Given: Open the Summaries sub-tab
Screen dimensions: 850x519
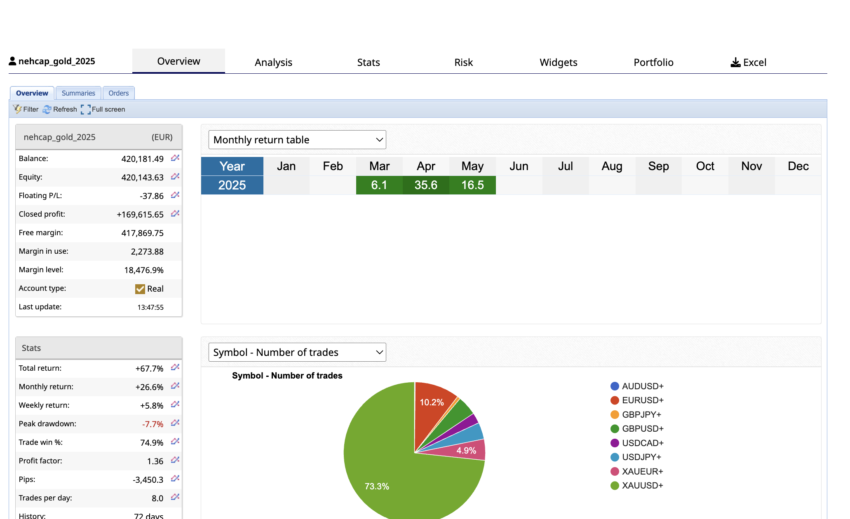Looking at the screenshot, I should tap(78, 93).
